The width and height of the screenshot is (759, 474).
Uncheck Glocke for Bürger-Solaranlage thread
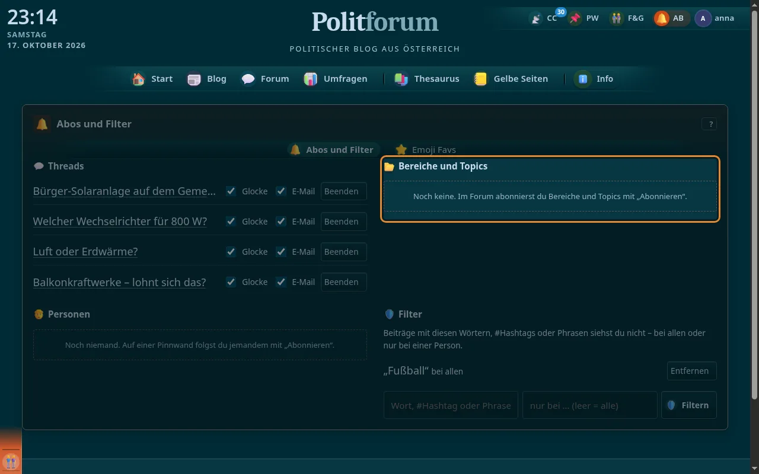pos(231,191)
